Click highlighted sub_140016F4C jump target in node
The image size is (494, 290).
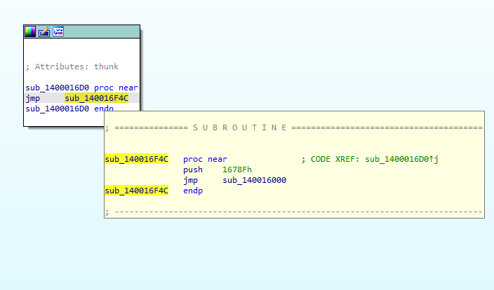pyautogui.click(x=96, y=98)
